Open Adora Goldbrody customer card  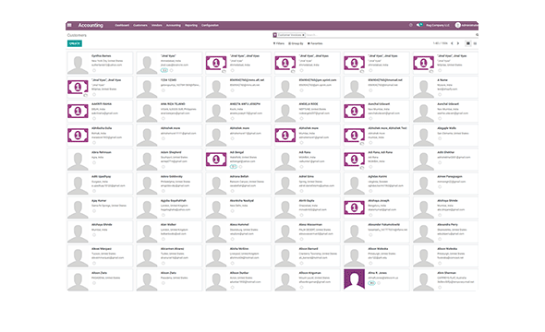(169, 184)
